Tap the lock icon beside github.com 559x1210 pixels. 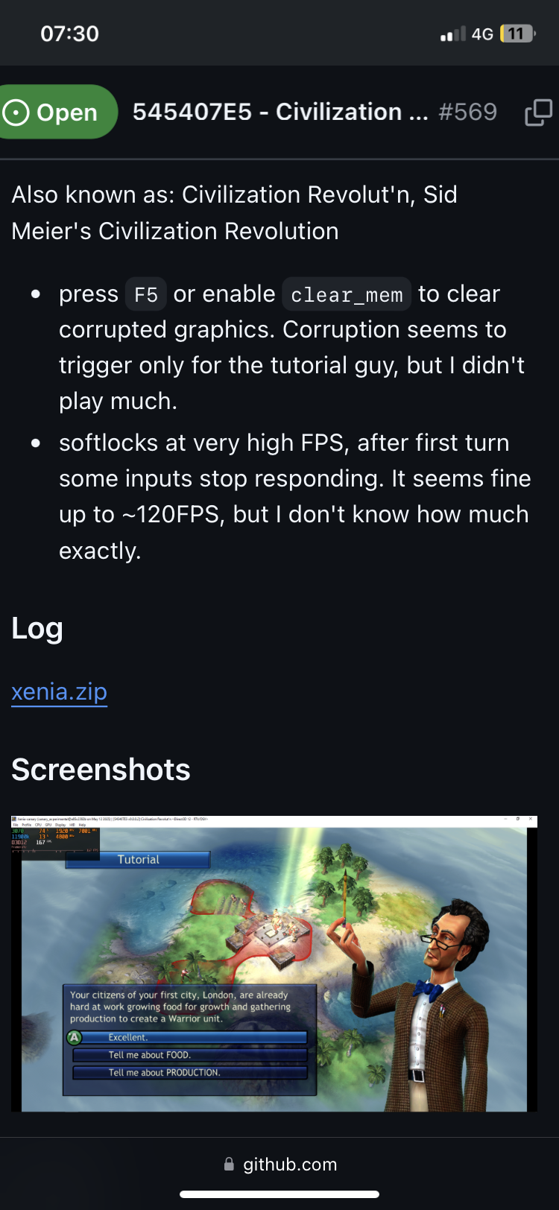point(229,1164)
